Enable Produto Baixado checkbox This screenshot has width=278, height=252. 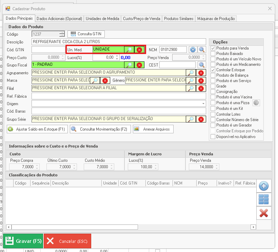213,54
